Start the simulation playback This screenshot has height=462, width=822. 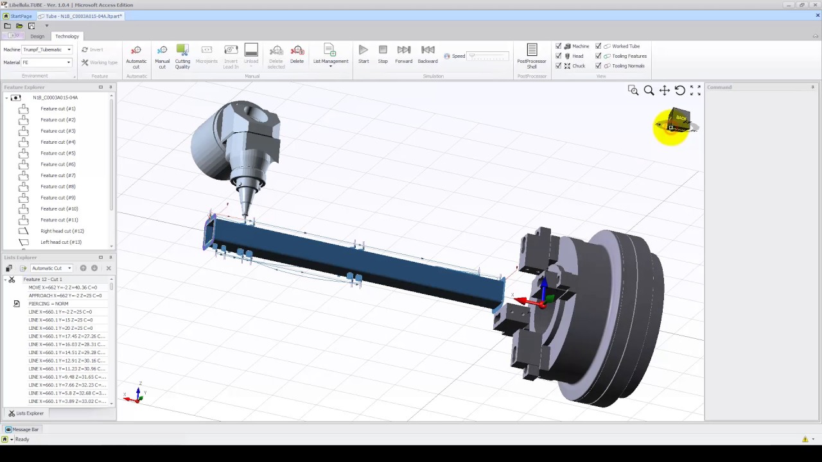(x=363, y=55)
